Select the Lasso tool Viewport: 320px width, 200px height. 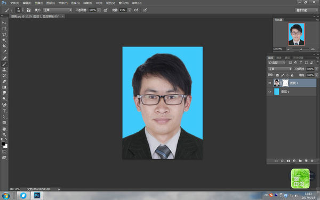4,35
